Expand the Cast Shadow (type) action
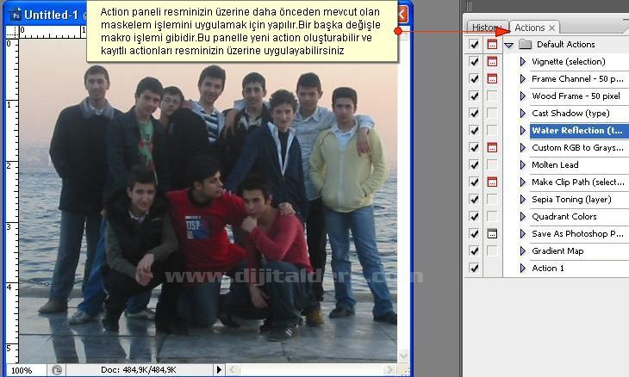Image resolution: width=629 pixels, height=377 pixels. click(523, 114)
